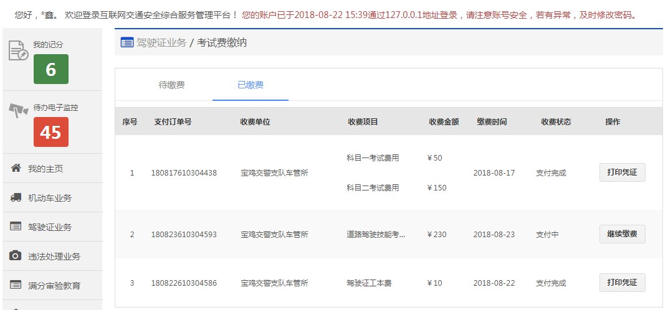This screenshot has height=310, width=668.
Task: Open 违法处理业务 in the sidebar menu
Action: (54, 256)
